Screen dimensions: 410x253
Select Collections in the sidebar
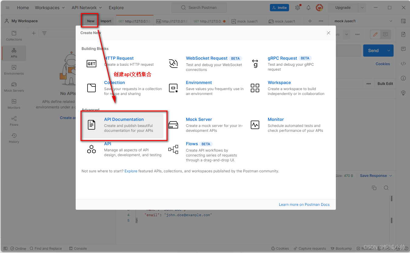pos(14,36)
